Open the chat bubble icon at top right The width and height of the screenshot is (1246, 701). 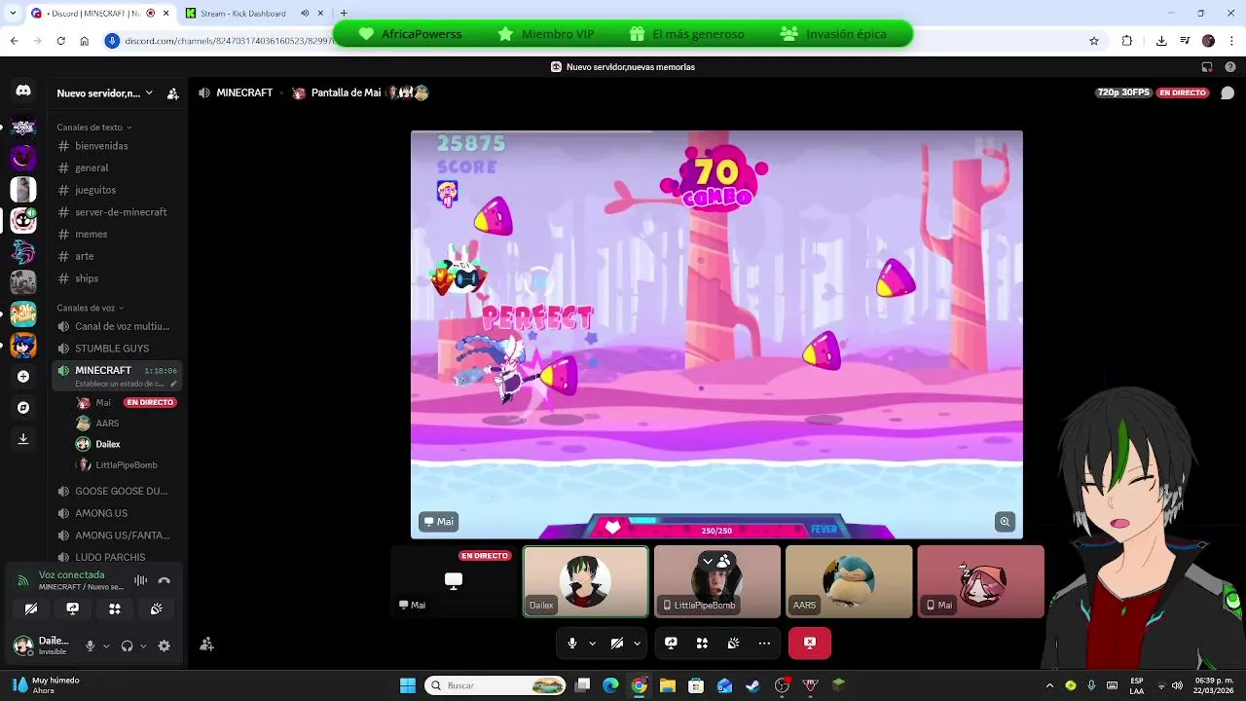click(1228, 92)
